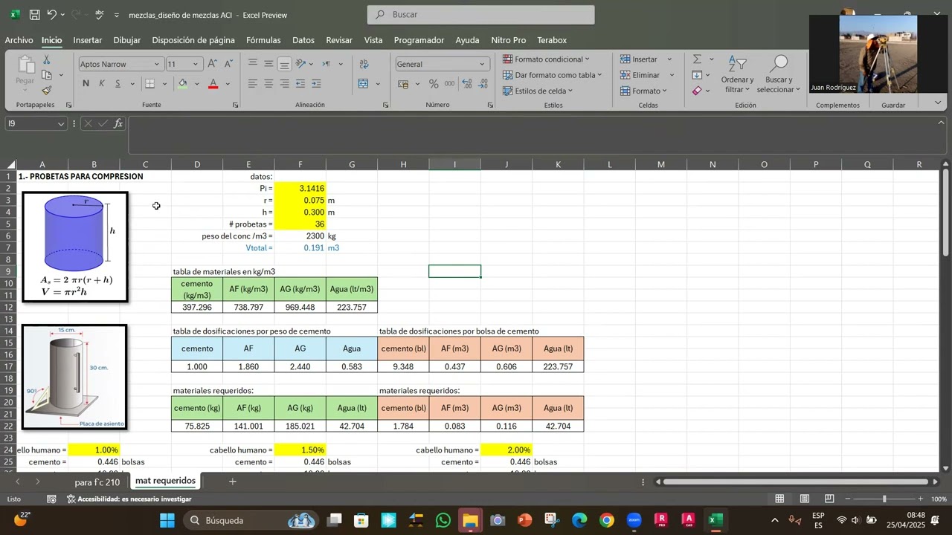Click the Borders icon
Image resolution: width=952 pixels, height=535 pixels.
pos(149,84)
